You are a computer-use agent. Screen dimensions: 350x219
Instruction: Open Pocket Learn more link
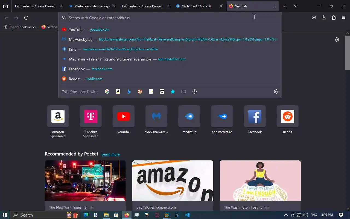[110, 154]
